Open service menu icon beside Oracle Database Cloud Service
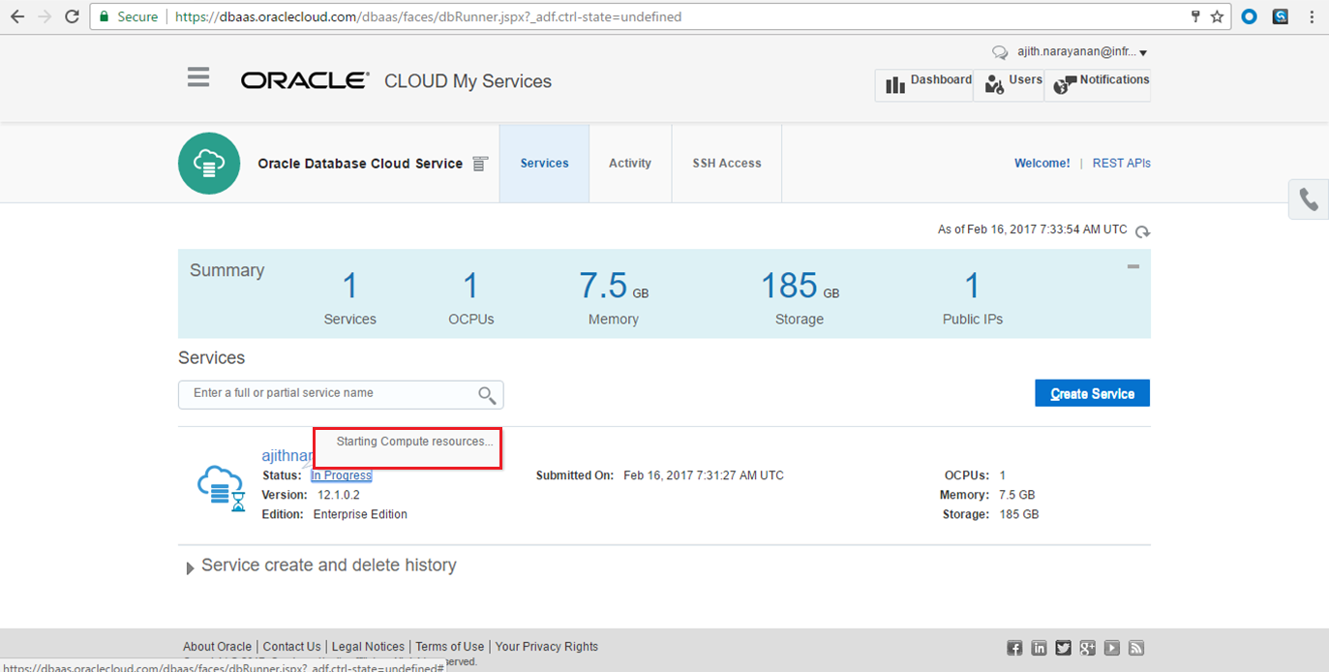The width and height of the screenshot is (1329, 672). coord(479,164)
